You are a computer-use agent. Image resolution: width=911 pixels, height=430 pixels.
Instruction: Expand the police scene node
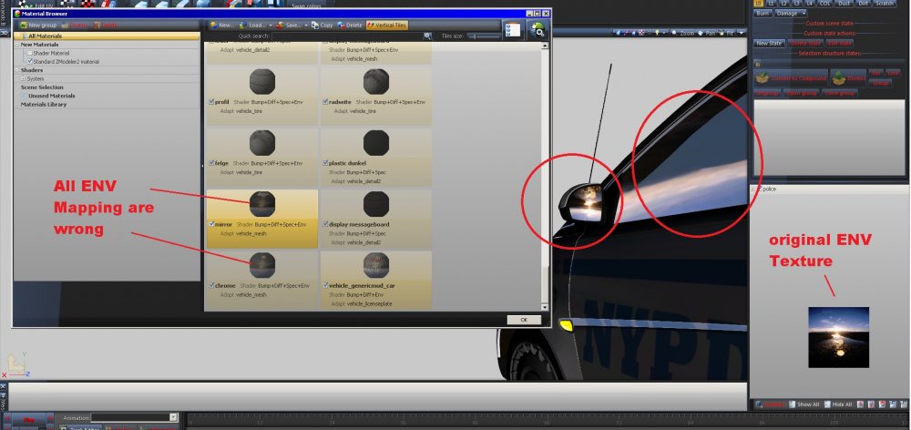click(x=753, y=189)
